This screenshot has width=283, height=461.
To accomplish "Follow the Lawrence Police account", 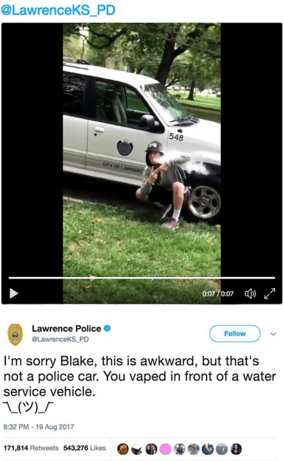I will [235, 333].
